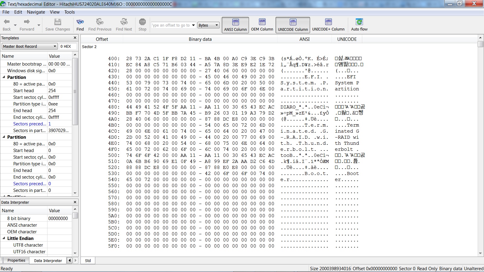Open the go-to offset history dropdown
Screen dimensions: 484x272
(193, 25)
